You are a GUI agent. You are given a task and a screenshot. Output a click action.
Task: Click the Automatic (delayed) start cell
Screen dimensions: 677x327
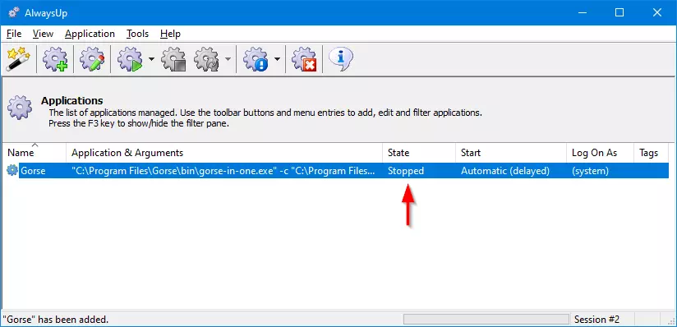click(x=505, y=171)
